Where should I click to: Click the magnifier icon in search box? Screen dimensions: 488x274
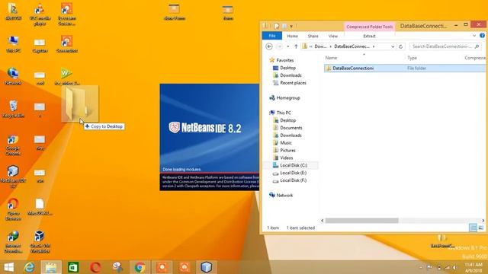pos(477,46)
